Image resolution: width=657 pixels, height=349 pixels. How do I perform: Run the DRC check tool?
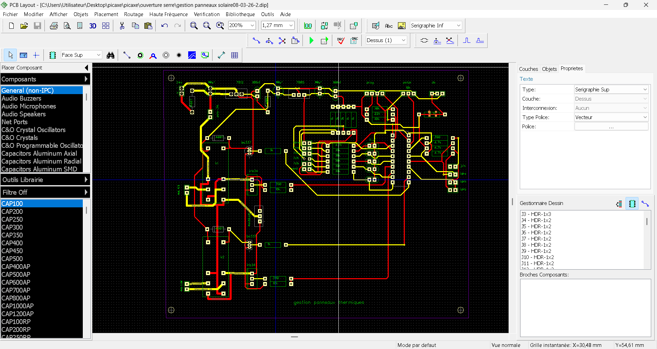(341, 41)
